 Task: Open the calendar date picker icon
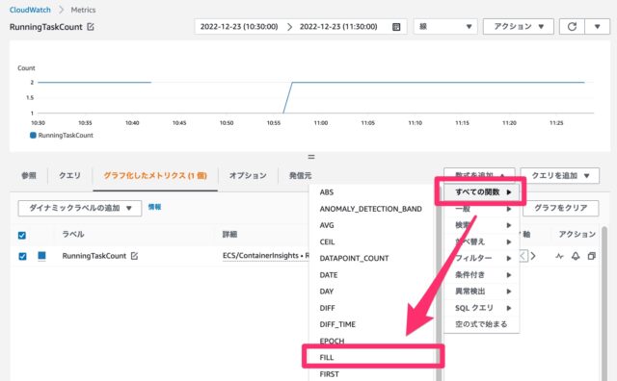click(x=396, y=27)
